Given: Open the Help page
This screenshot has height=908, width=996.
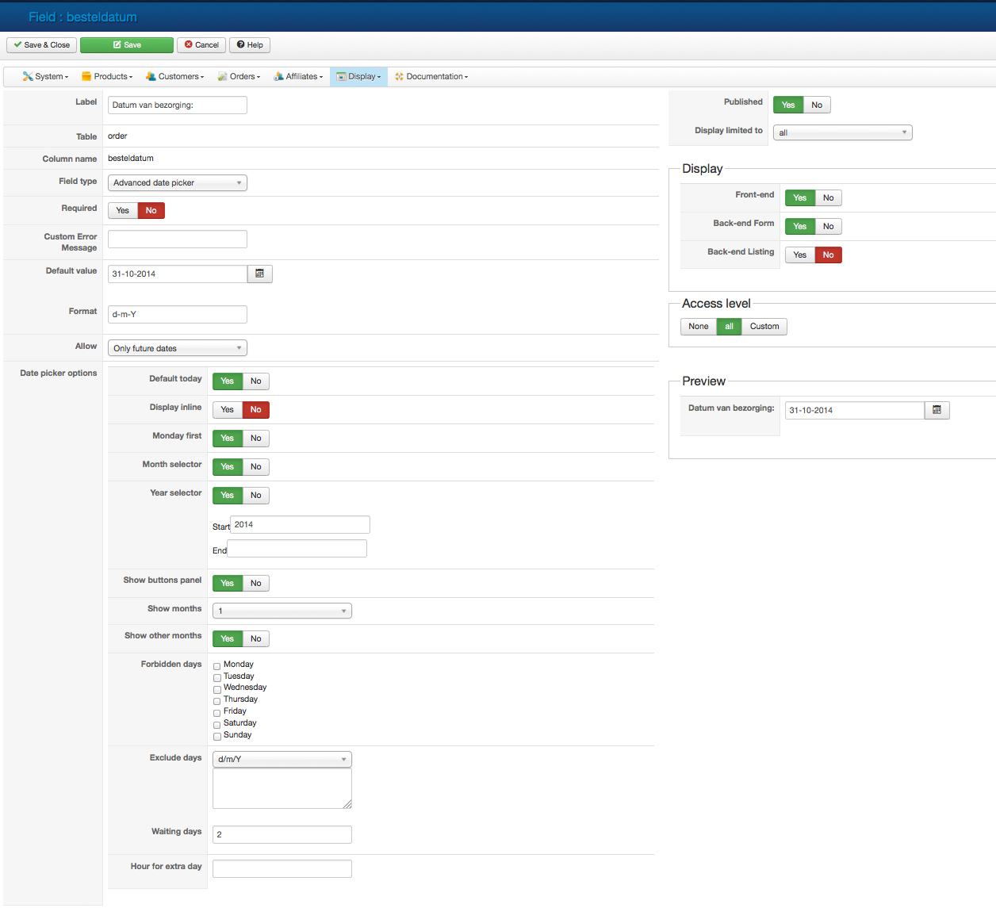Looking at the screenshot, I should (250, 45).
